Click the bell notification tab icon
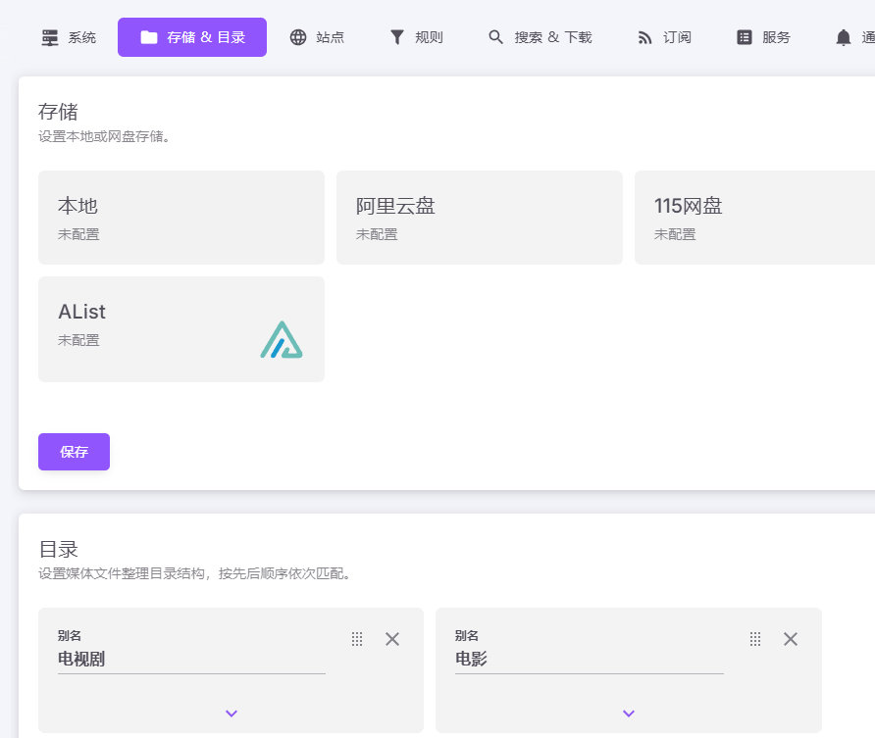The image size is (875, 738). click(844, 37)
